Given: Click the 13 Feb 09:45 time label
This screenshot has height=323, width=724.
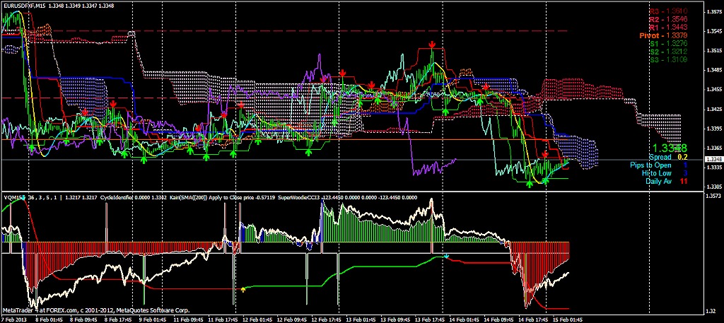Looking at the screenshot, I should click(397, 319).
